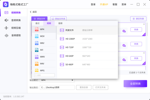Open the 视频压缩 sidebar section
Viewport: 150px width, 100px height.
(14, 28)
